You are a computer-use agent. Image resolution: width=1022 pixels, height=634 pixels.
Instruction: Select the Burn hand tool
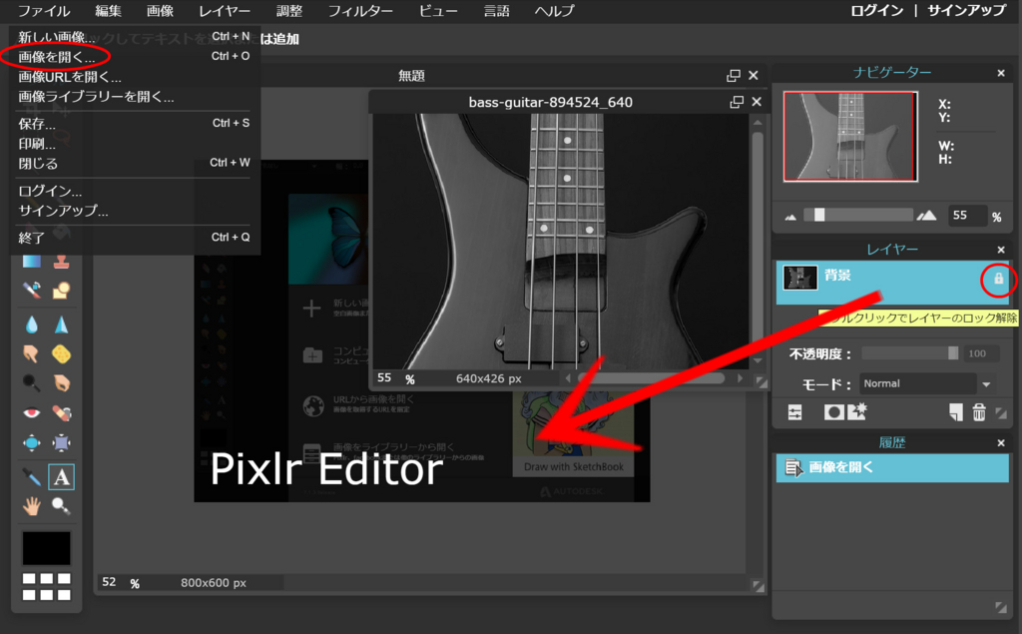tap(61, 382)
